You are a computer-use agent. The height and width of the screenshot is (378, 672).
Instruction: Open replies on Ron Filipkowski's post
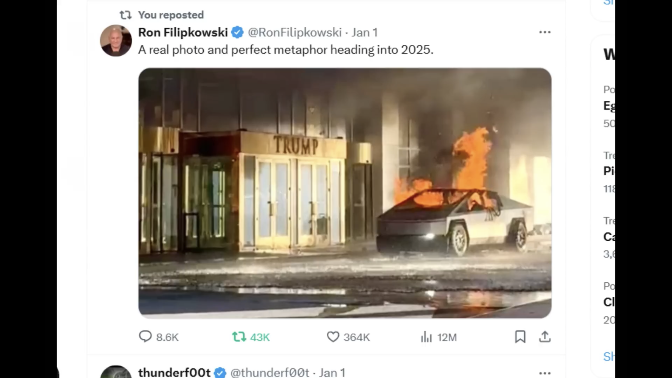coord(159,337)
